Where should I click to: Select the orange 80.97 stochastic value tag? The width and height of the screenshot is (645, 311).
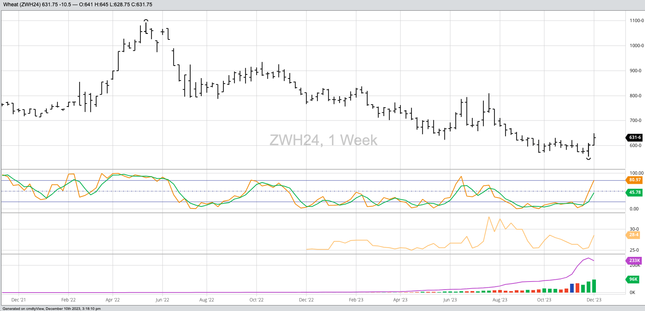(x=635, y=180)
